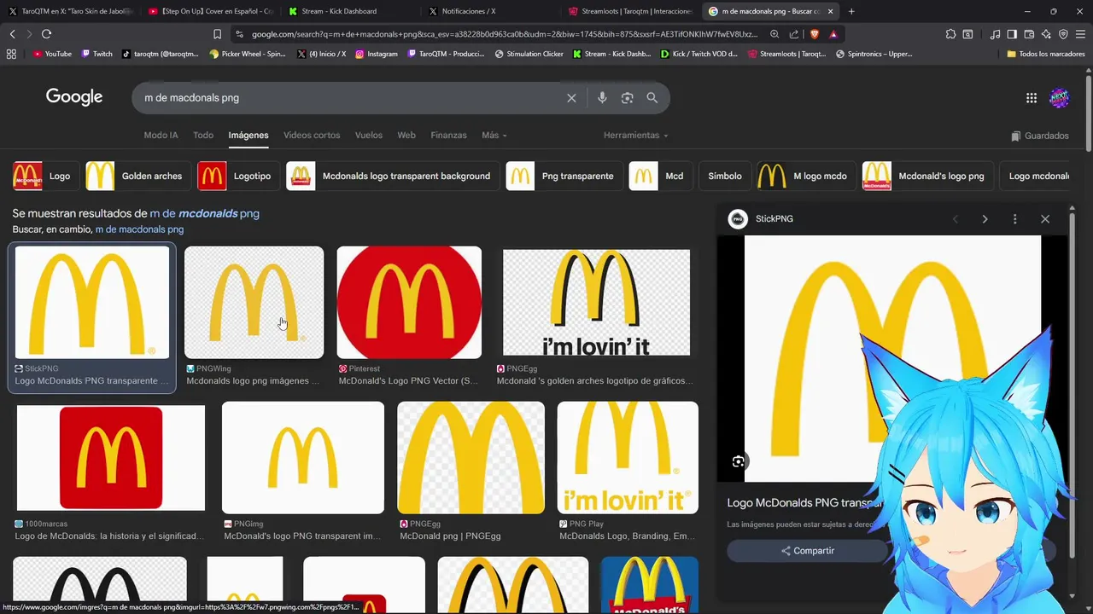Open the Google apps grid

point(1032,98)
